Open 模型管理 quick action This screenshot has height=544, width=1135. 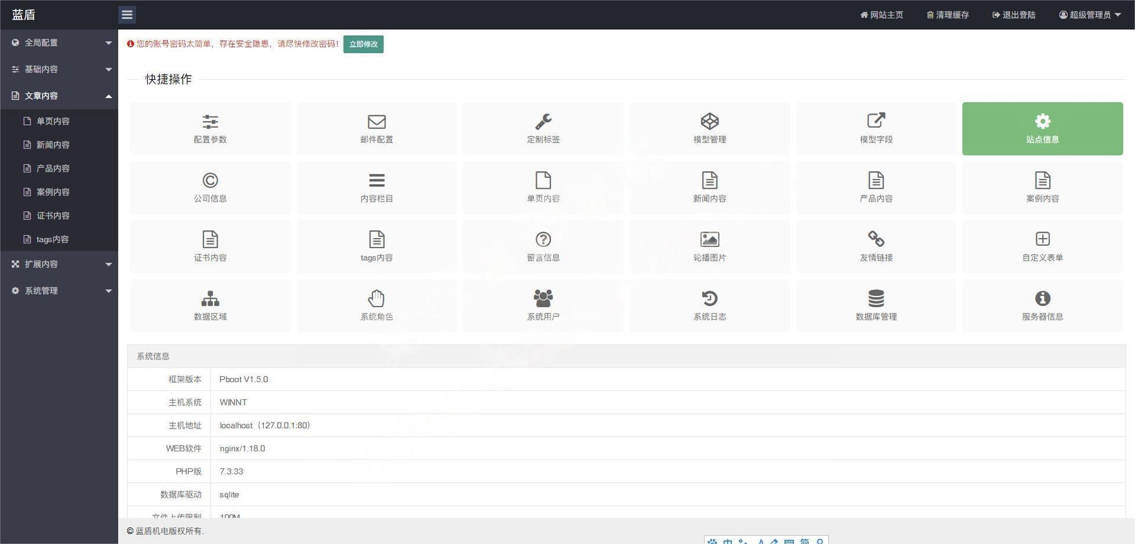coord(709,129)
